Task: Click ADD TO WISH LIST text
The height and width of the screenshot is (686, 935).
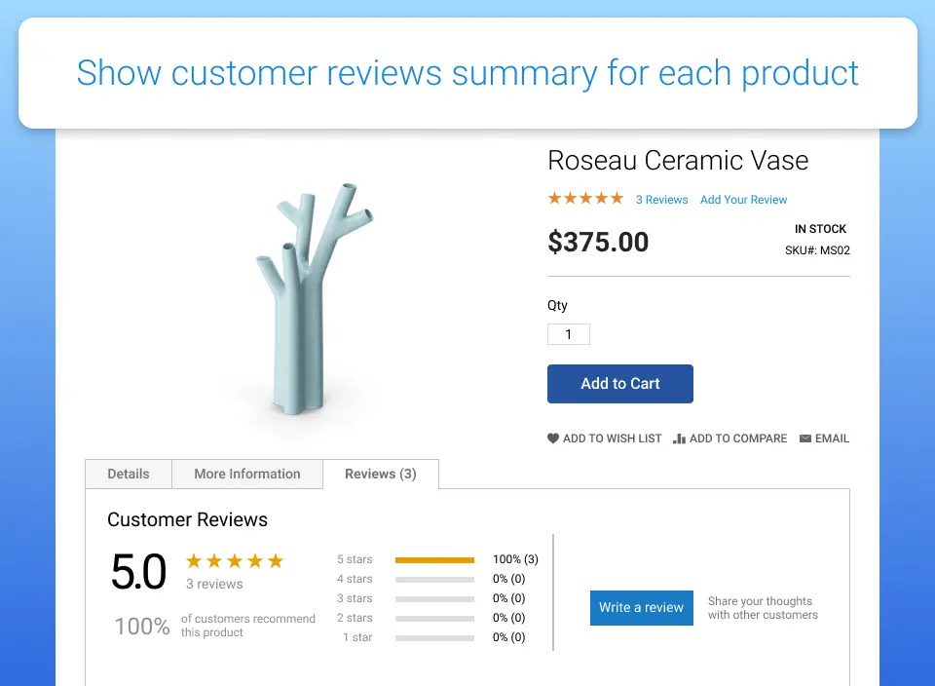Action: (612, 438)
